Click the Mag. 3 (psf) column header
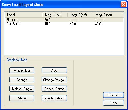This screenshot has width=128, height=110. (108, 15)
